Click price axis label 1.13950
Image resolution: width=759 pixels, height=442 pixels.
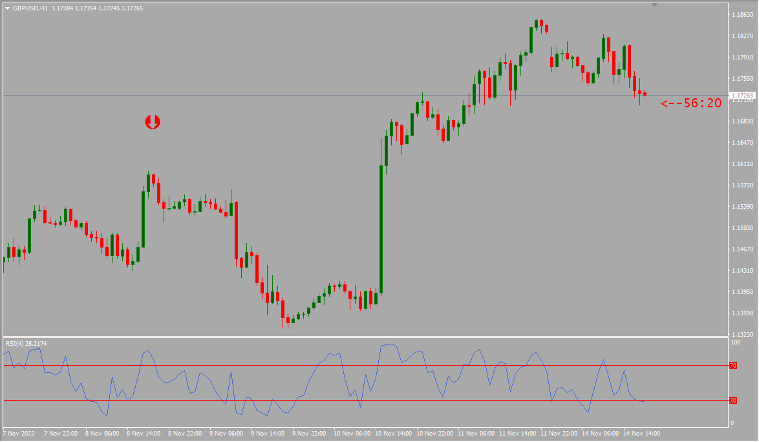click(743, 291)
